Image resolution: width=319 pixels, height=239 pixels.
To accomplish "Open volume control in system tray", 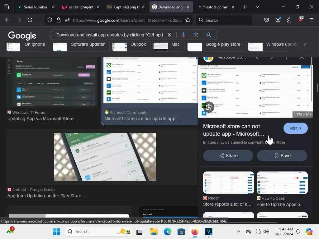I will [x=266, y=232].
